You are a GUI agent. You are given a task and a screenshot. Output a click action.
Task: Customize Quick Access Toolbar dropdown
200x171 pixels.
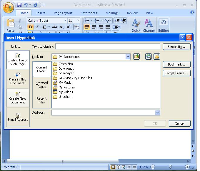click(x=44, y=5)
